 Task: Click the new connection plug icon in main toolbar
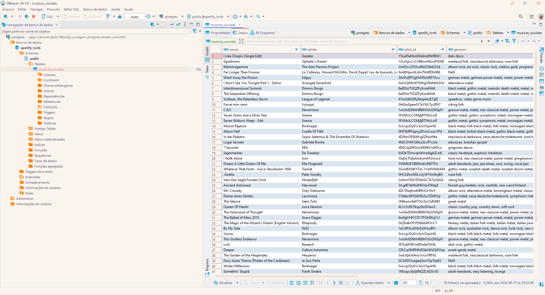click(x=6, y=16)
